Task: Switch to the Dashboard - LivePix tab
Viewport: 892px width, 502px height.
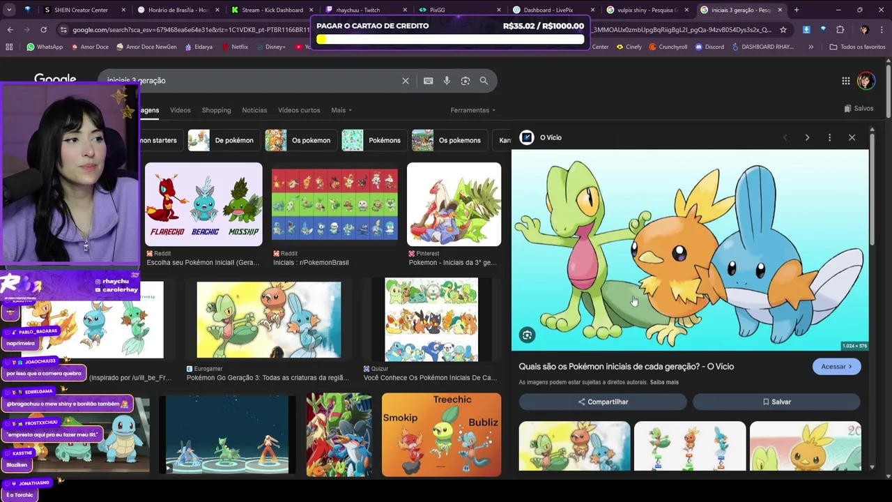Action: coord(554,10)
